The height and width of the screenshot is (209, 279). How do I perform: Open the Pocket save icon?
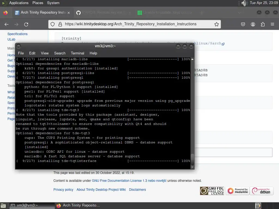243,24
